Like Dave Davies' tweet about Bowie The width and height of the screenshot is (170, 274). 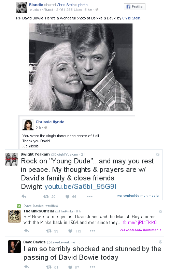coord(70,267)
